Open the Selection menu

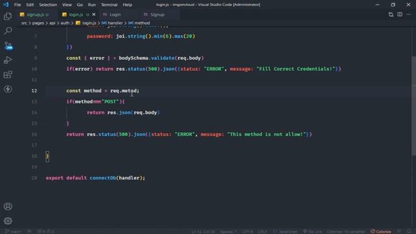click(48, 5)
